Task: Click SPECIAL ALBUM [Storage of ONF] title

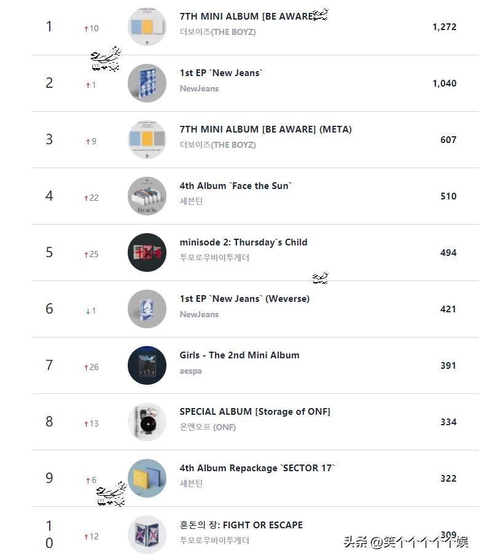Action: (254, 412)
